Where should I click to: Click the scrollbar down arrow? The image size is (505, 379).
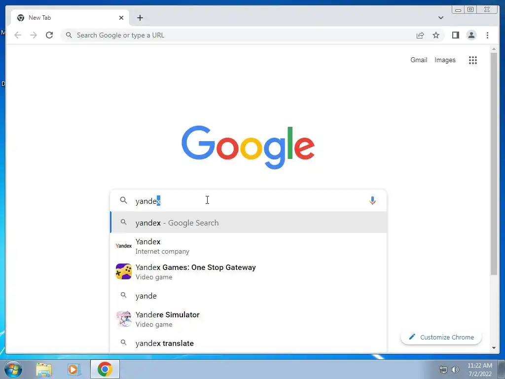[494, 348]
